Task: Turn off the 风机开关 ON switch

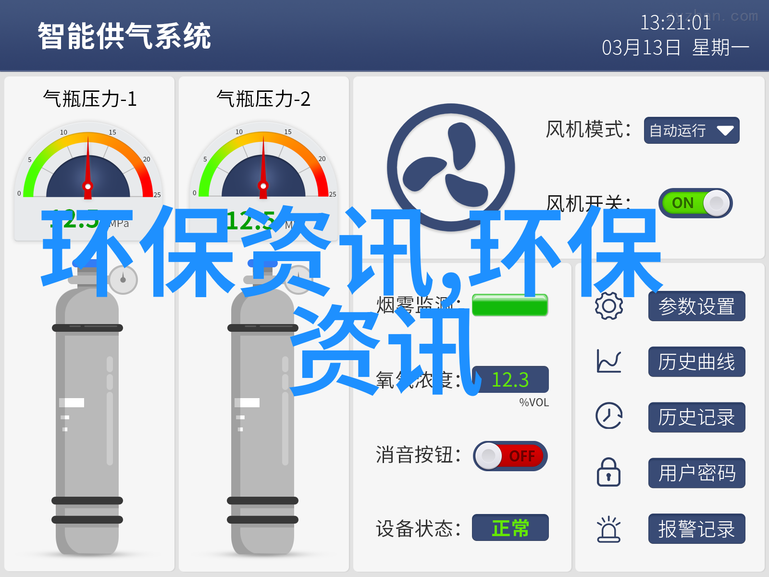Action: pyautogui.click(x=695, y=203)
